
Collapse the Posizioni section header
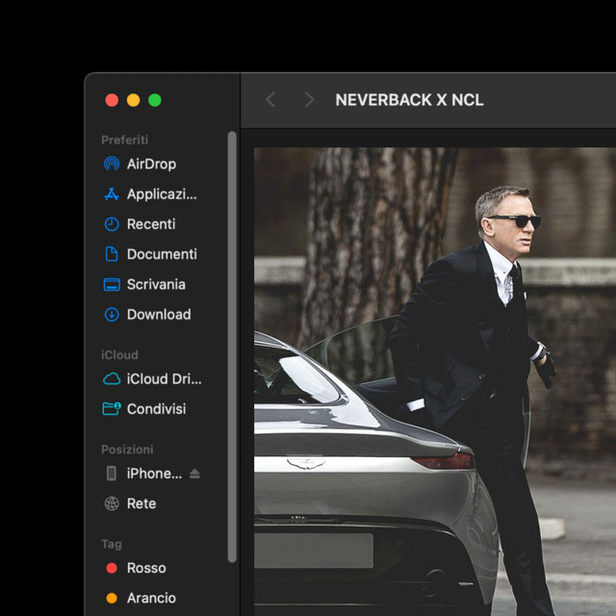127,449
